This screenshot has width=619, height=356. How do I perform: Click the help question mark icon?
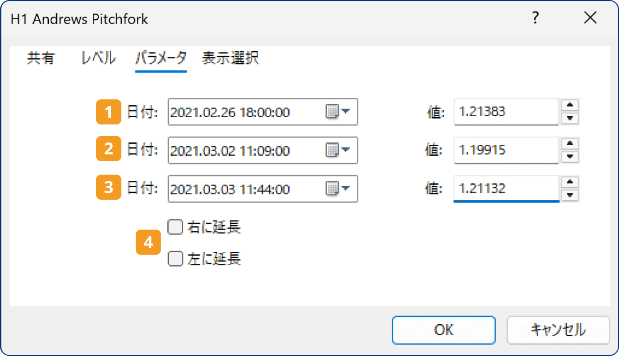[x=535, y=18]
